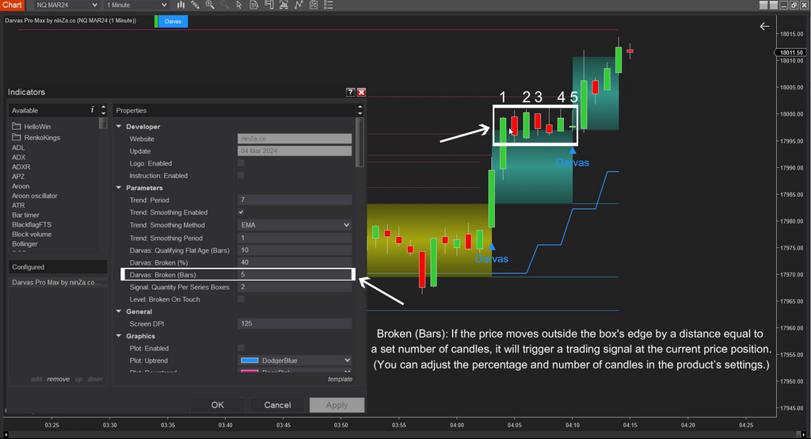Click the template link
This screenshot has height=439, width=811.
[340, 379]
